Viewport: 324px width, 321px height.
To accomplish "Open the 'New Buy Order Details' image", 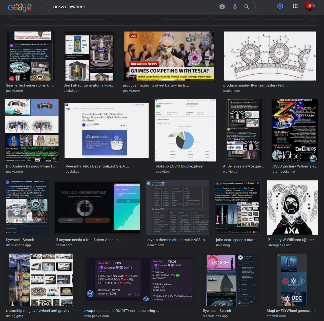I will (97, 207).
